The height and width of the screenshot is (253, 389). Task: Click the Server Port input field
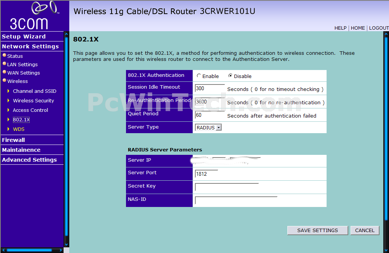click(x=206, y=174)
